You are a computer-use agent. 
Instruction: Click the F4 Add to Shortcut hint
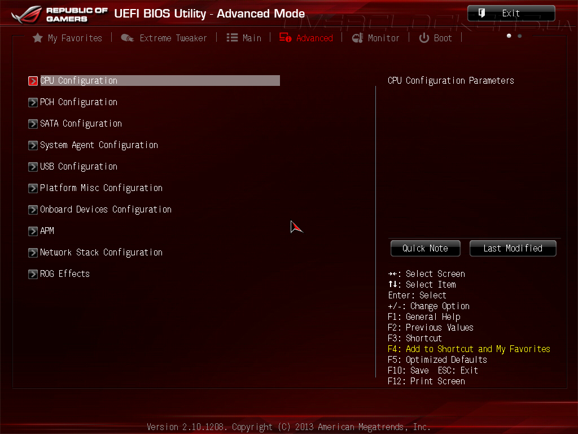(x=469, y=349)
